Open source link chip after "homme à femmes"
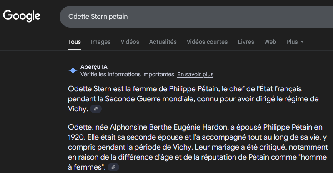The image size is (333, 173). point(113,167)
